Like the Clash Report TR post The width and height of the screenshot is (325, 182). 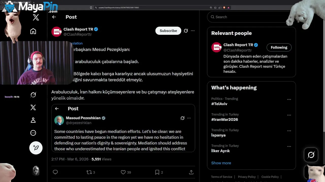123,172
